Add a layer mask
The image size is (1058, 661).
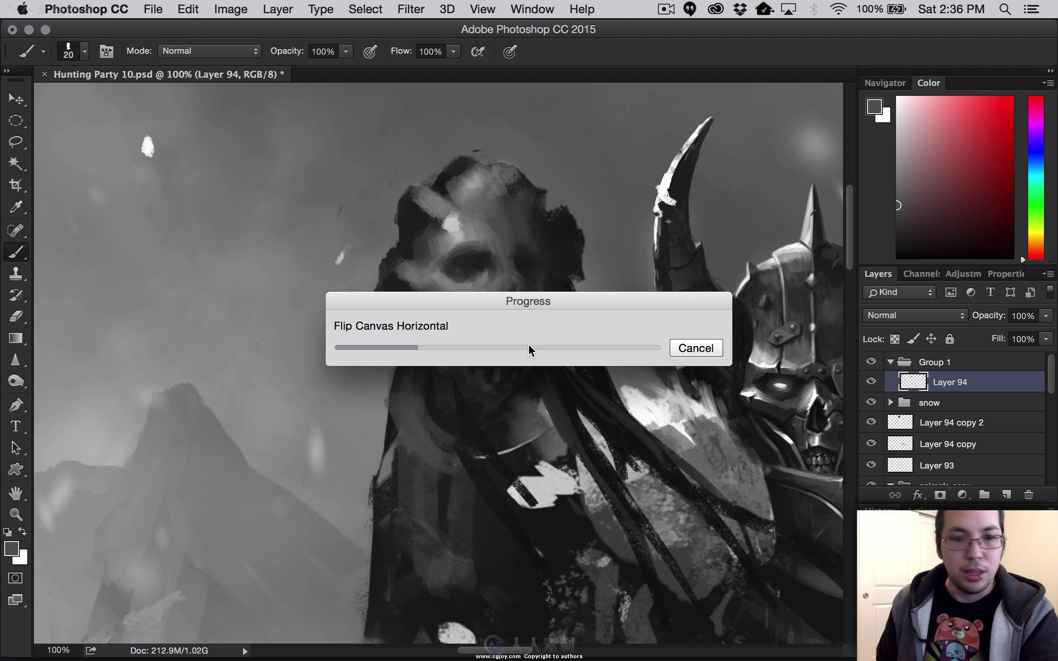point(940,495)
